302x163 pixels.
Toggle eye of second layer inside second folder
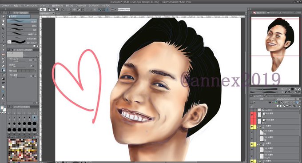pos(252,156)
